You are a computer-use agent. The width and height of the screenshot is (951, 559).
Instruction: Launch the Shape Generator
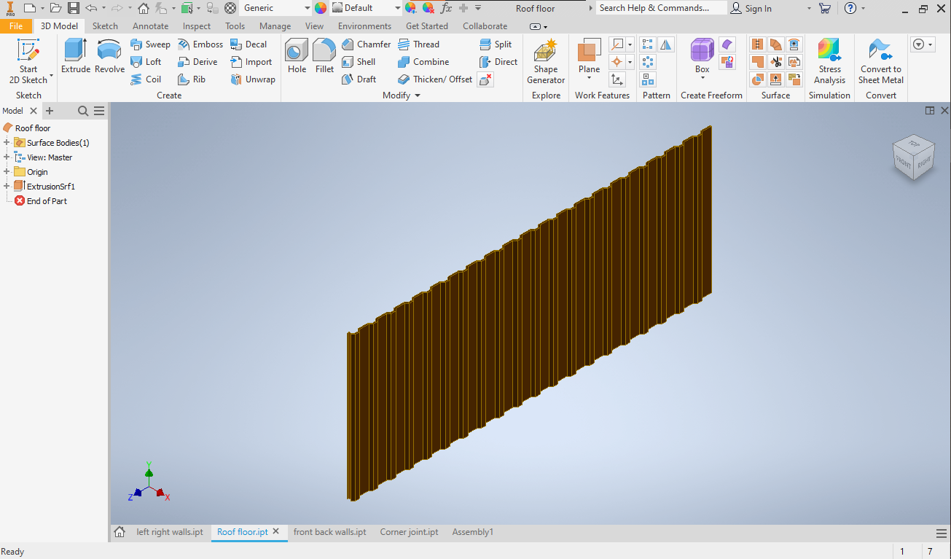[x=546, y=62]
